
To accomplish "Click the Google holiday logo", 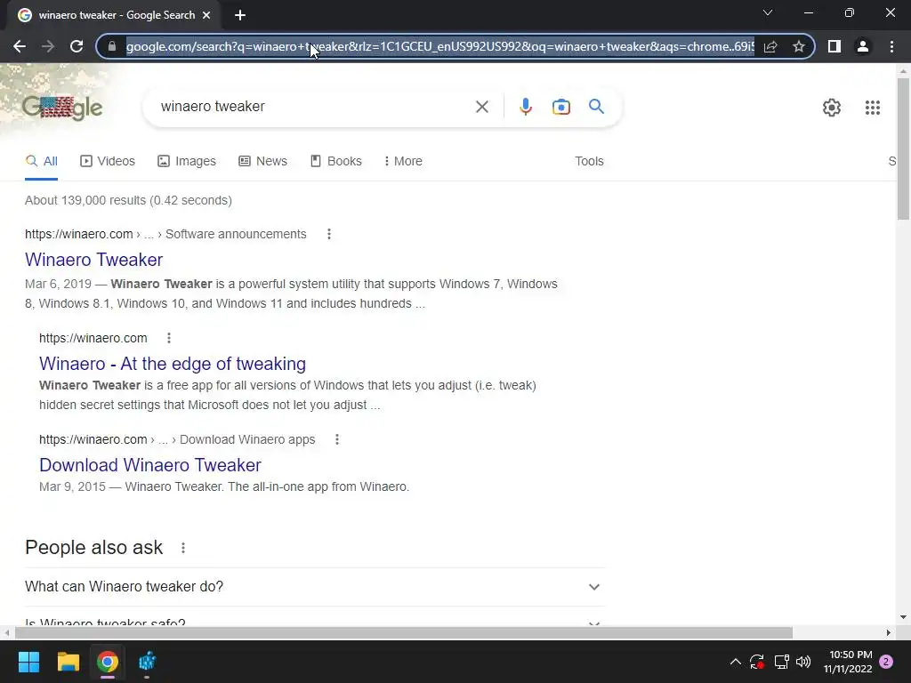I will click(62, 108).
